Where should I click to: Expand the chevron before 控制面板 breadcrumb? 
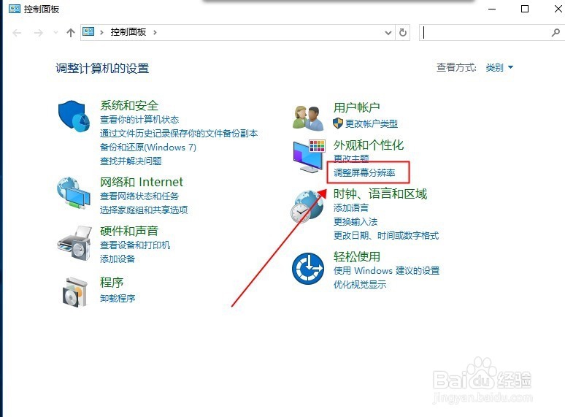coord(101,32)
